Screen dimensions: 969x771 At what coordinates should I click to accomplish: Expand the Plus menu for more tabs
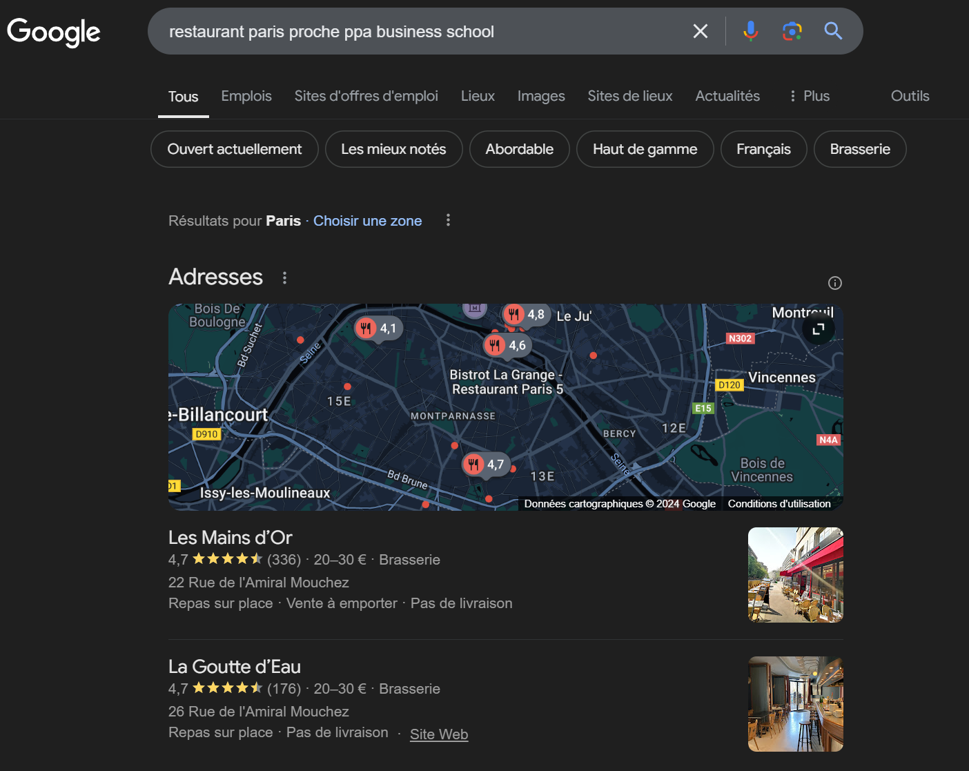pyautogui.click(x=810, y=96)
